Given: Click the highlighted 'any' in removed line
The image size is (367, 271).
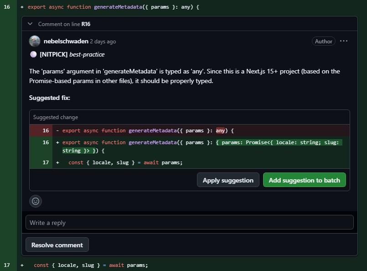Looking at the screenshot, I should pos(220,130).
